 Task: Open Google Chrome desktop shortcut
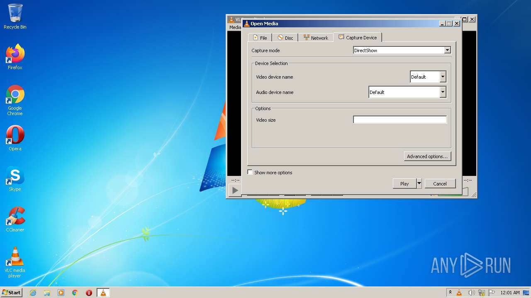click(x=15, y=100)
